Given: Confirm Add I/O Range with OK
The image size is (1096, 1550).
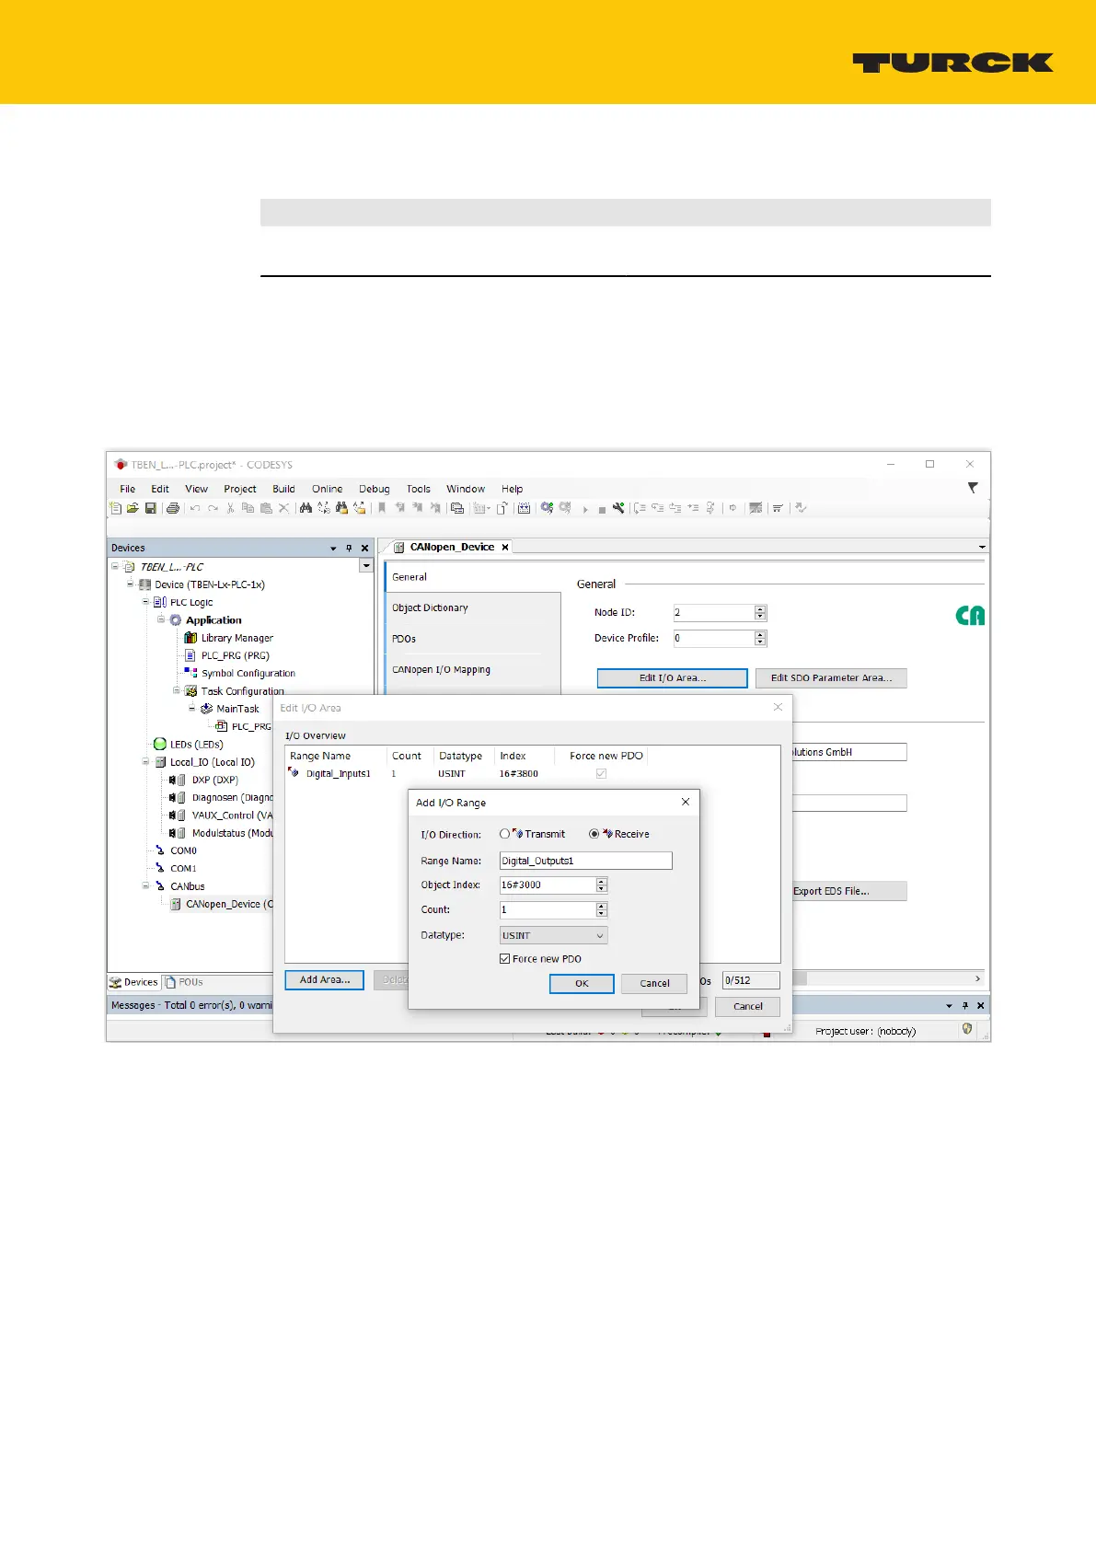Looking at the screenshot, I should tap(582, 983).
